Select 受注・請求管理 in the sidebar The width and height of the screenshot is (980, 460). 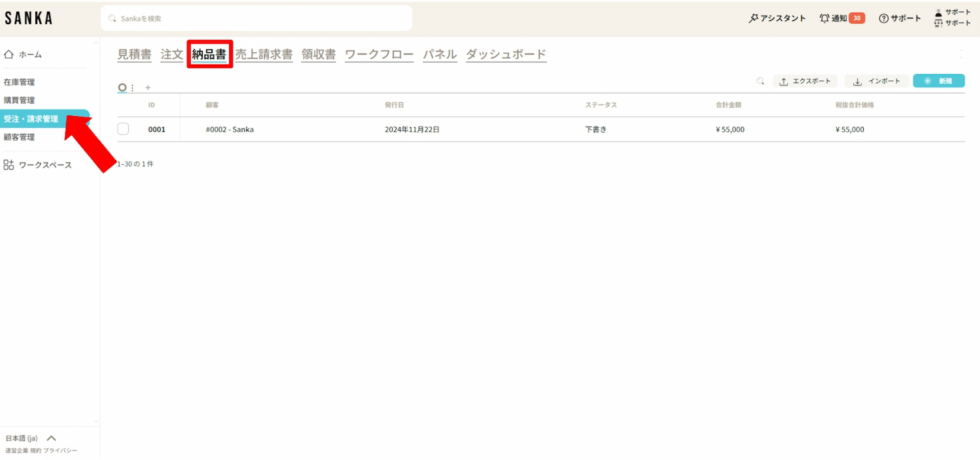coord(45,119)
